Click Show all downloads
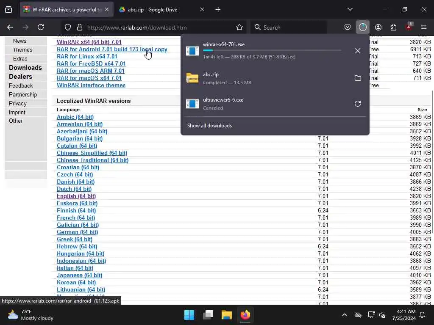Viewport: 434px width, 325px height. [x=209, y=126]
